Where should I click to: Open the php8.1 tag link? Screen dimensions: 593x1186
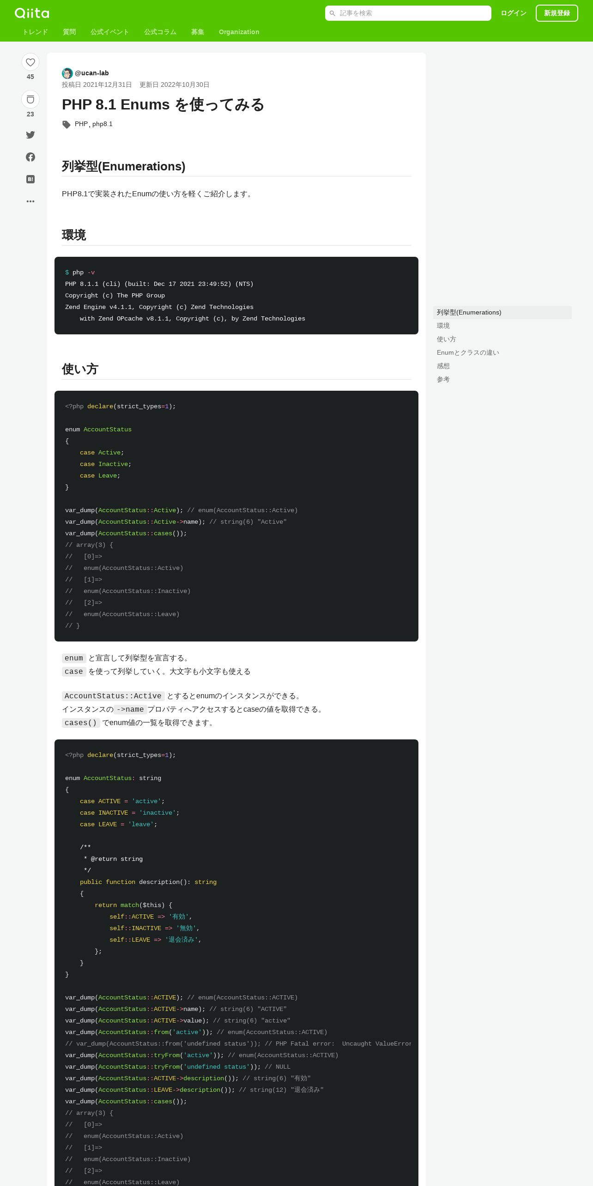pyautogui.click(x=103, y=124)
